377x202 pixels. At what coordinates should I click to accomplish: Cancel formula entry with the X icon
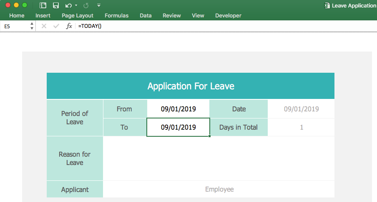[44, 26]
